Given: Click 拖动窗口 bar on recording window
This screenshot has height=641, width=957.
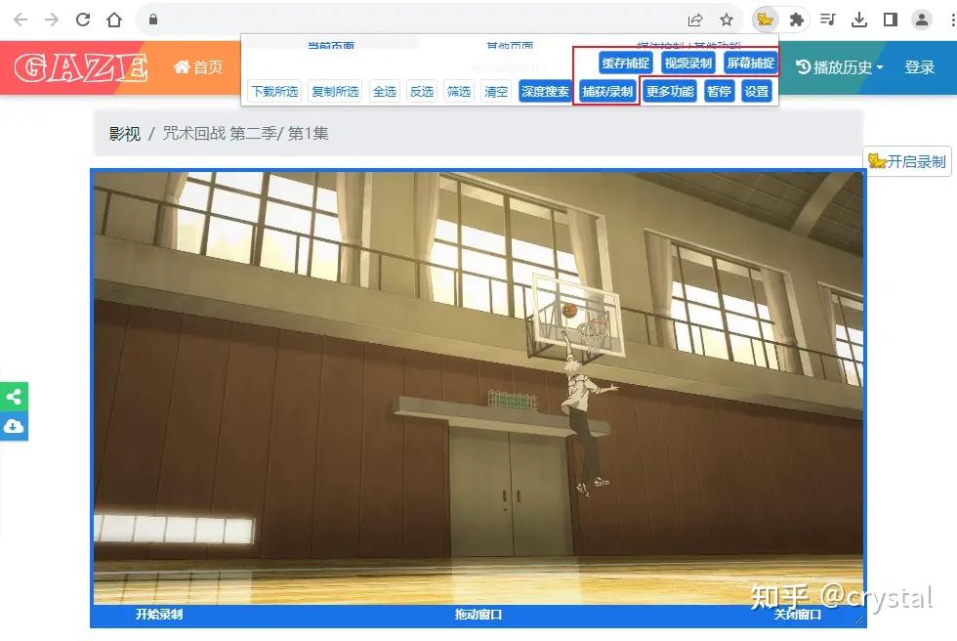Looking at the screenshot, I should coord(478,615).
